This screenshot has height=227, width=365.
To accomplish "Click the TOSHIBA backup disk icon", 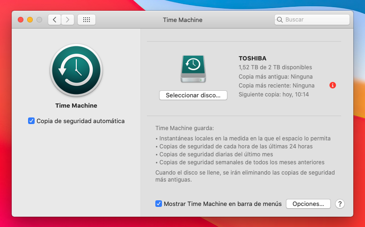I will point(193,69).
